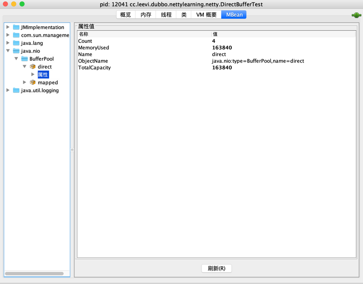Expand the java.util.logging tree node
363x284 pixels.
click(x=8, y=90)
